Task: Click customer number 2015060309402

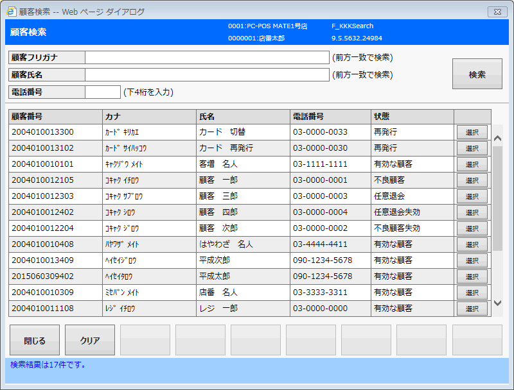Action: [42, 276]
